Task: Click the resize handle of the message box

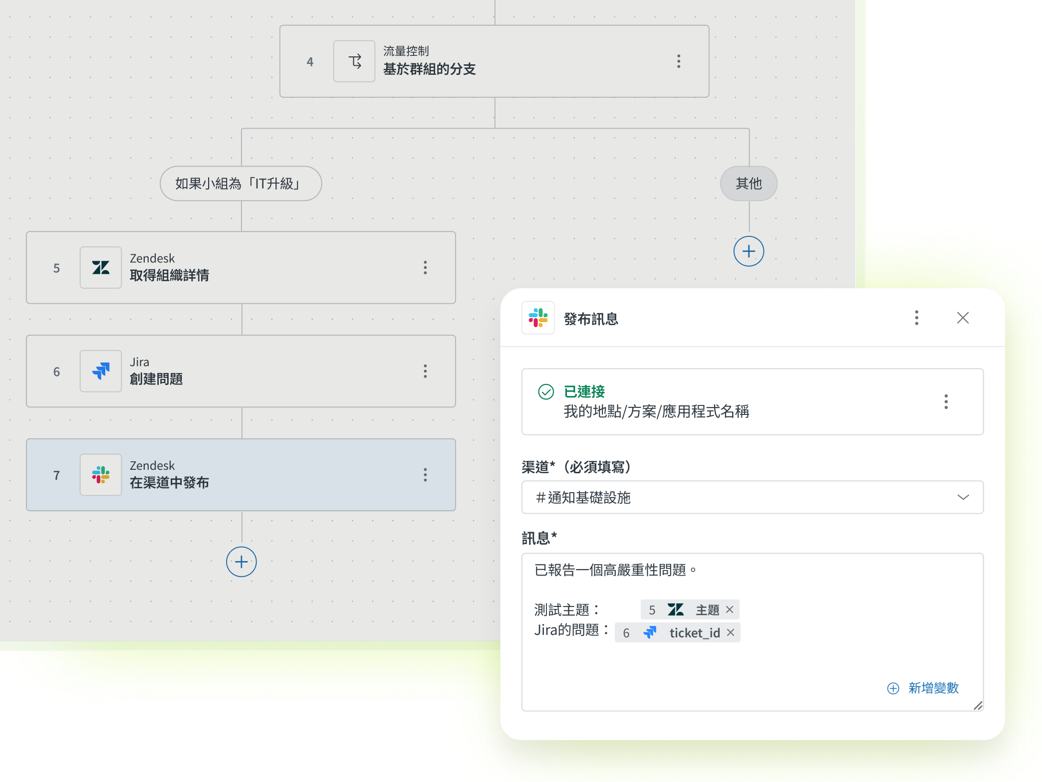Action: 978,705
